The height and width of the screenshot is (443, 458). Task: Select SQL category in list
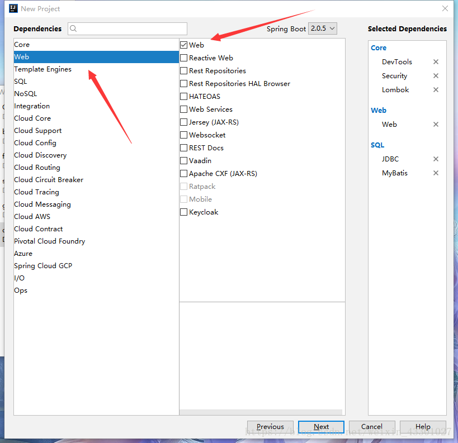[x=96, y=82]
